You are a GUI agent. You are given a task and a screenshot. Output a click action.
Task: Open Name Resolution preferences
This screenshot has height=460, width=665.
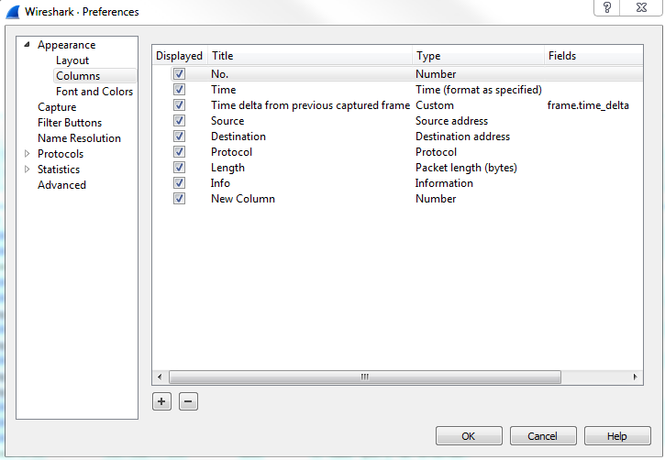click(79, 138)
